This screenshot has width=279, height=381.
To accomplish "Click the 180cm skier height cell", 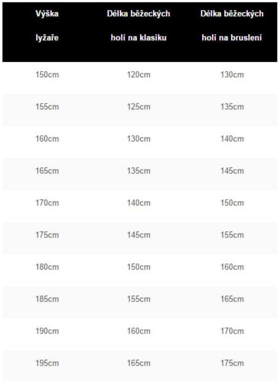I will click(47, 267).
